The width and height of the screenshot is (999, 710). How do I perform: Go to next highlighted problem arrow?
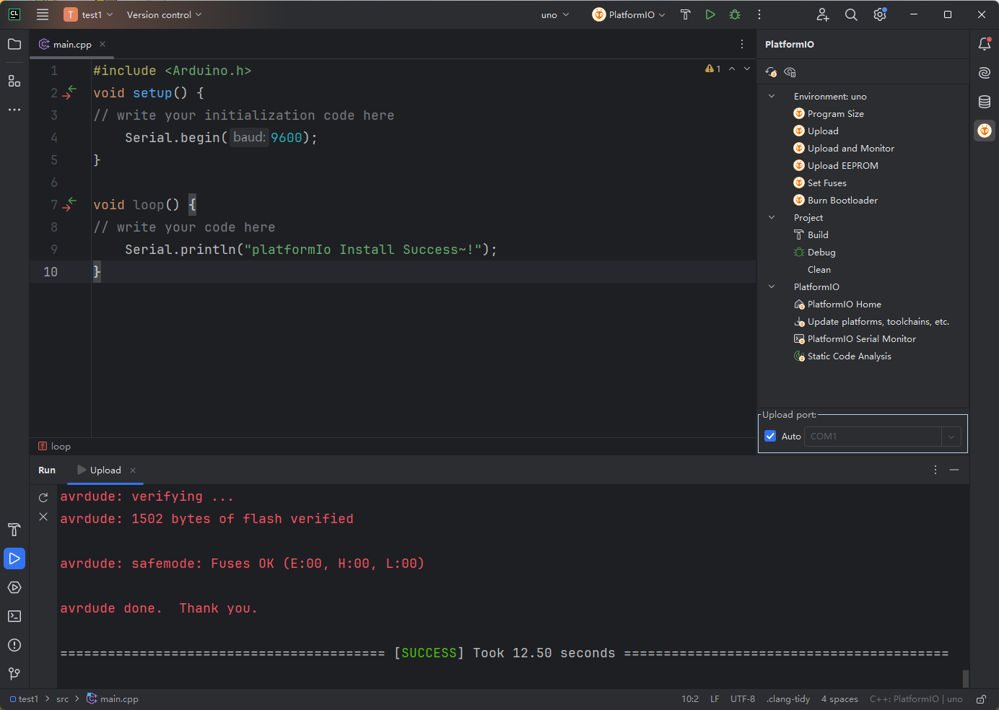tap(747, 69)
